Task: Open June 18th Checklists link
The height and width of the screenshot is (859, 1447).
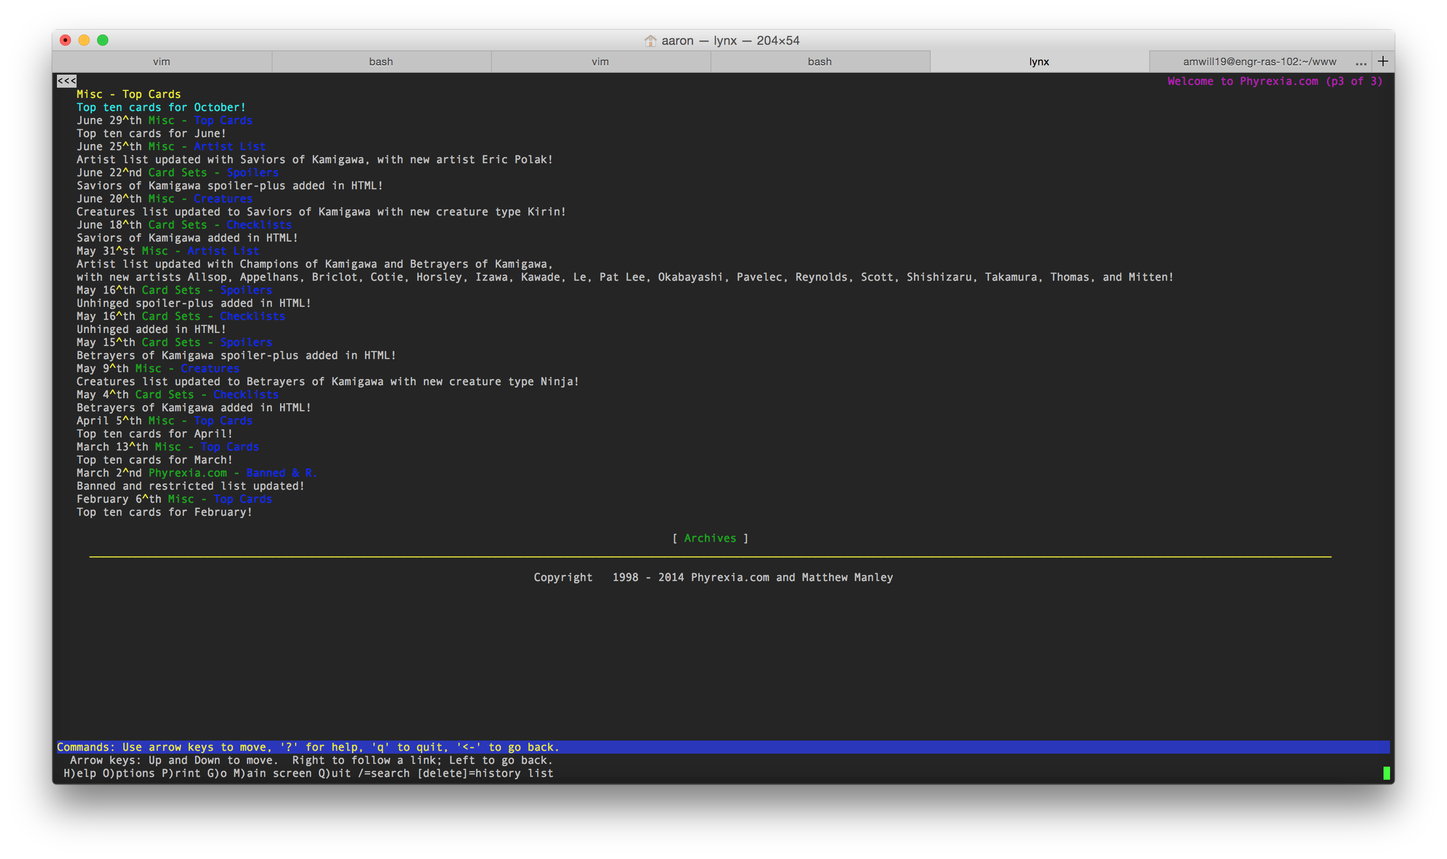Action: (259, 225)
